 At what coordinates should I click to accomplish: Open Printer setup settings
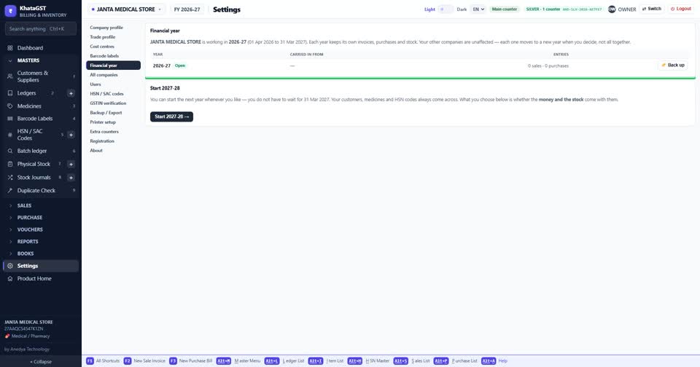click(x=114, y=122)
